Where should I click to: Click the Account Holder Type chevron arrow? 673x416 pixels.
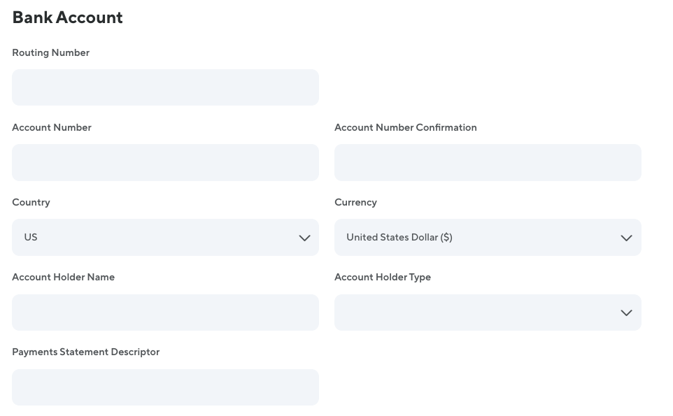[x=626, y=313]
